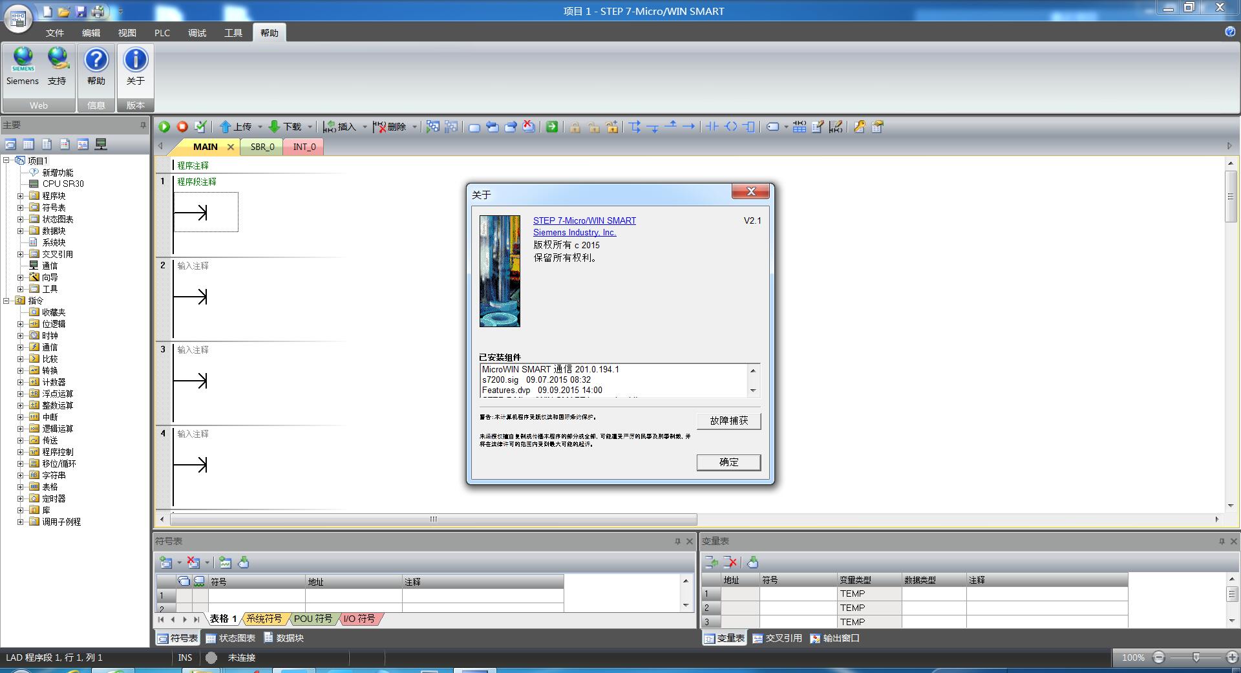The image size is (1241, 673).
Task: Switch to the POU 符号 sheet tab
Action: click(x=313, y=619)
